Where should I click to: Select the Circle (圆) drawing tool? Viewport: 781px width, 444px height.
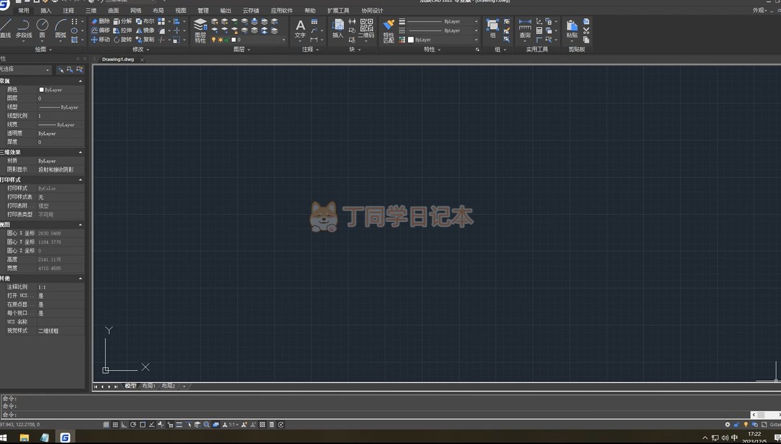tap(42, 28)
